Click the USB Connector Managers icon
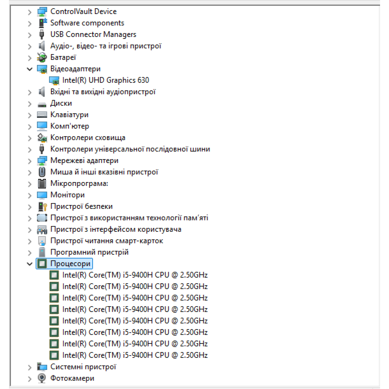 click(42, 35)
